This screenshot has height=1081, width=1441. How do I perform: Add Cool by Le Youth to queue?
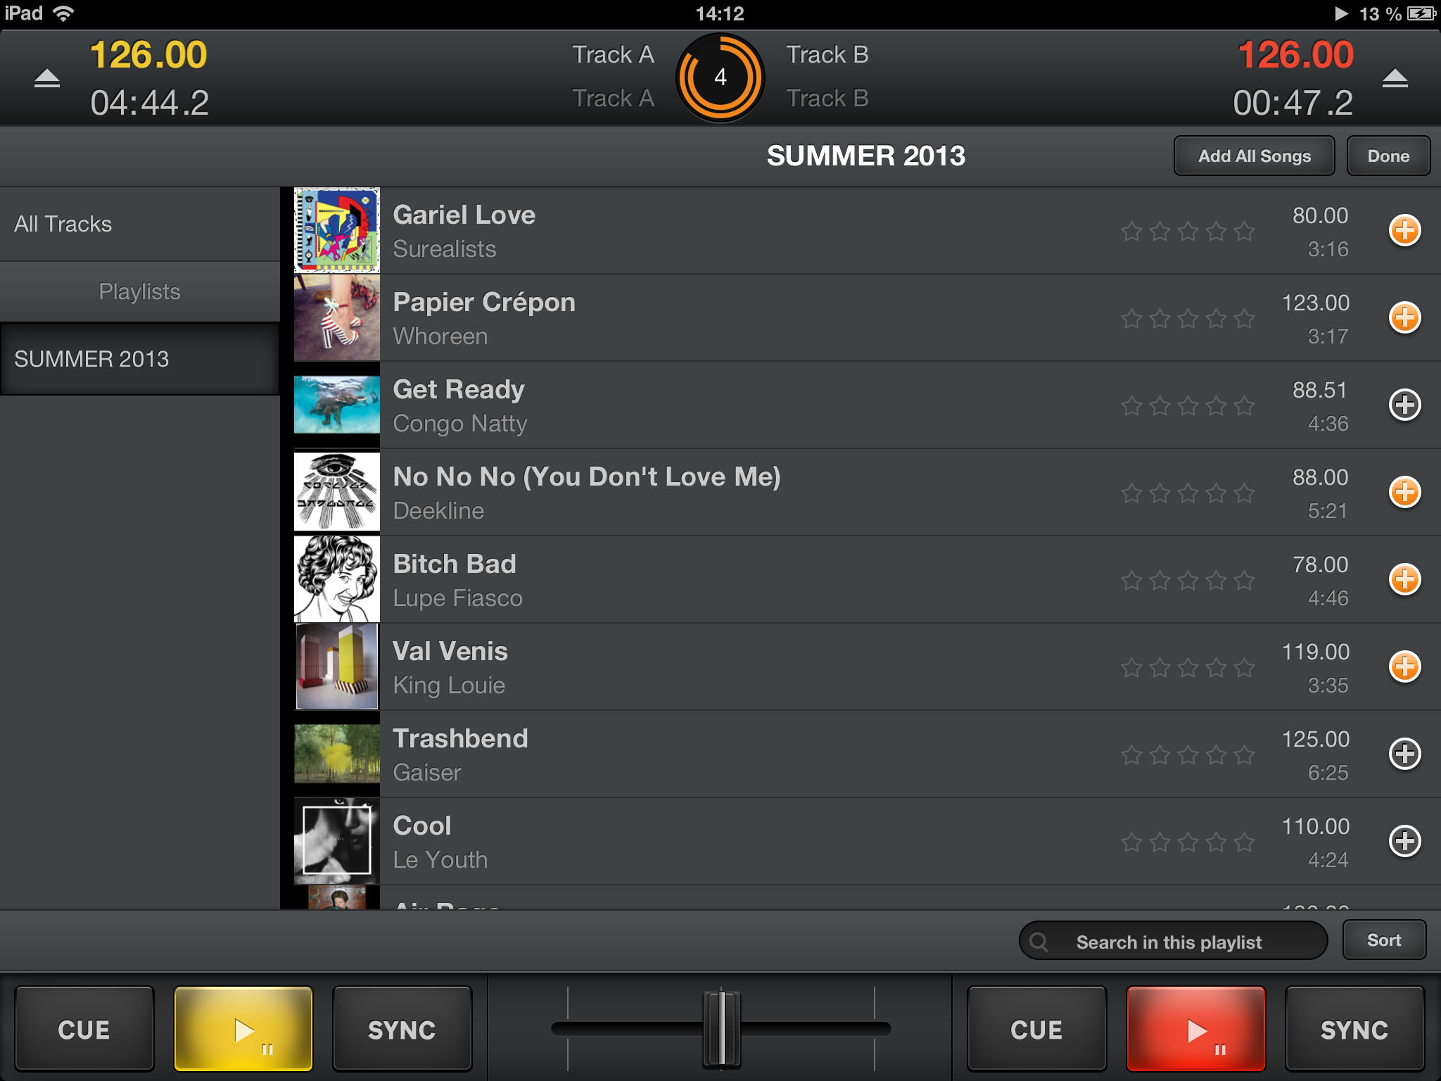click(1404, 841)
